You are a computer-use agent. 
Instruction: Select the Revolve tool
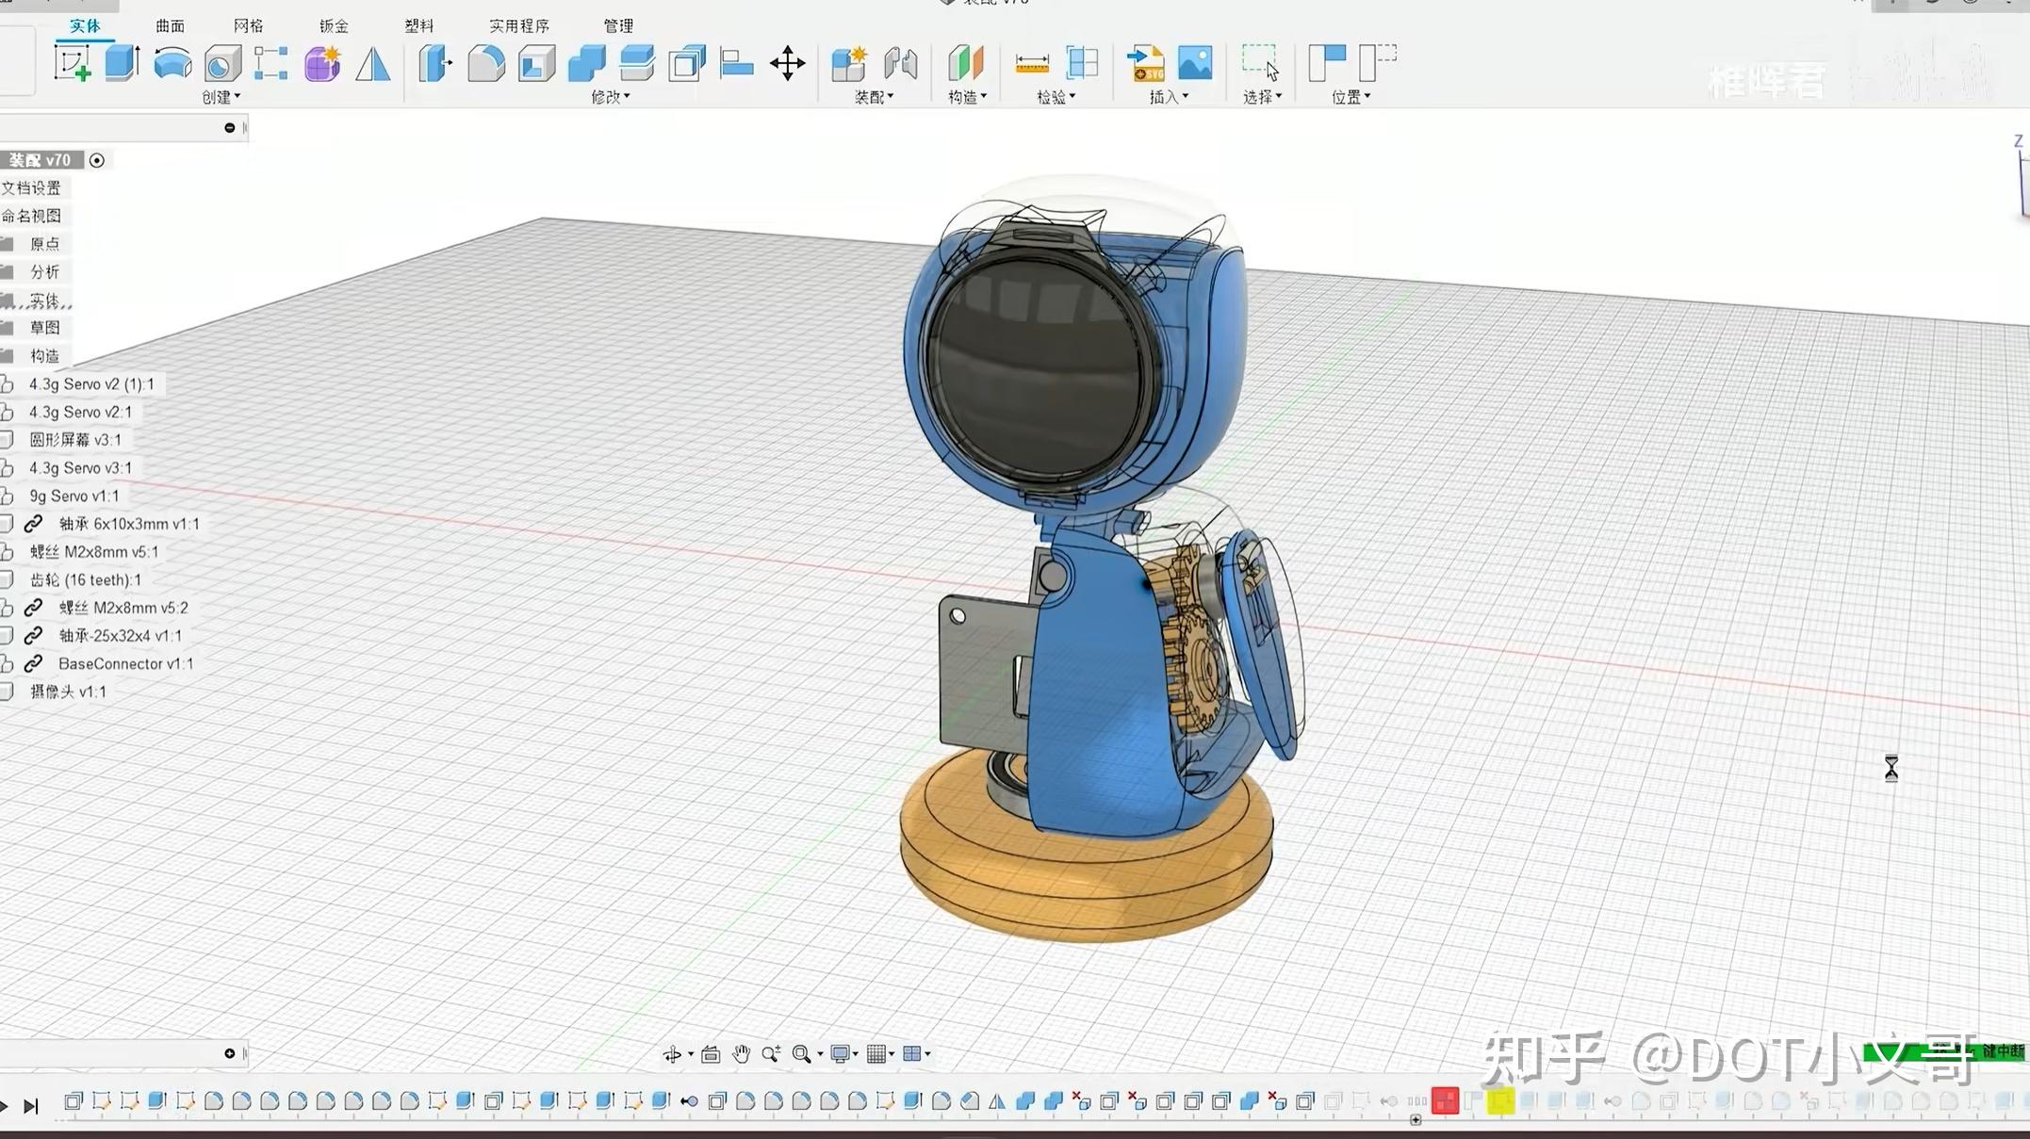pyautogui.click(x=172, y=64)
